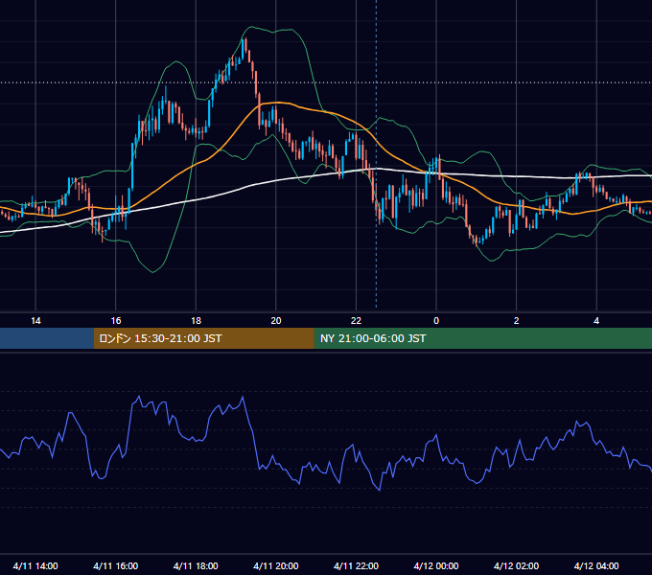Click the ロンドン 15:30-21:00 JST session bar
The height and width of the screenshot is (575, 652).
[203, 338]
